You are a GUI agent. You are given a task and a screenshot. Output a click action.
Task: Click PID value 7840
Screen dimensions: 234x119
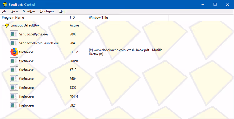73,43
